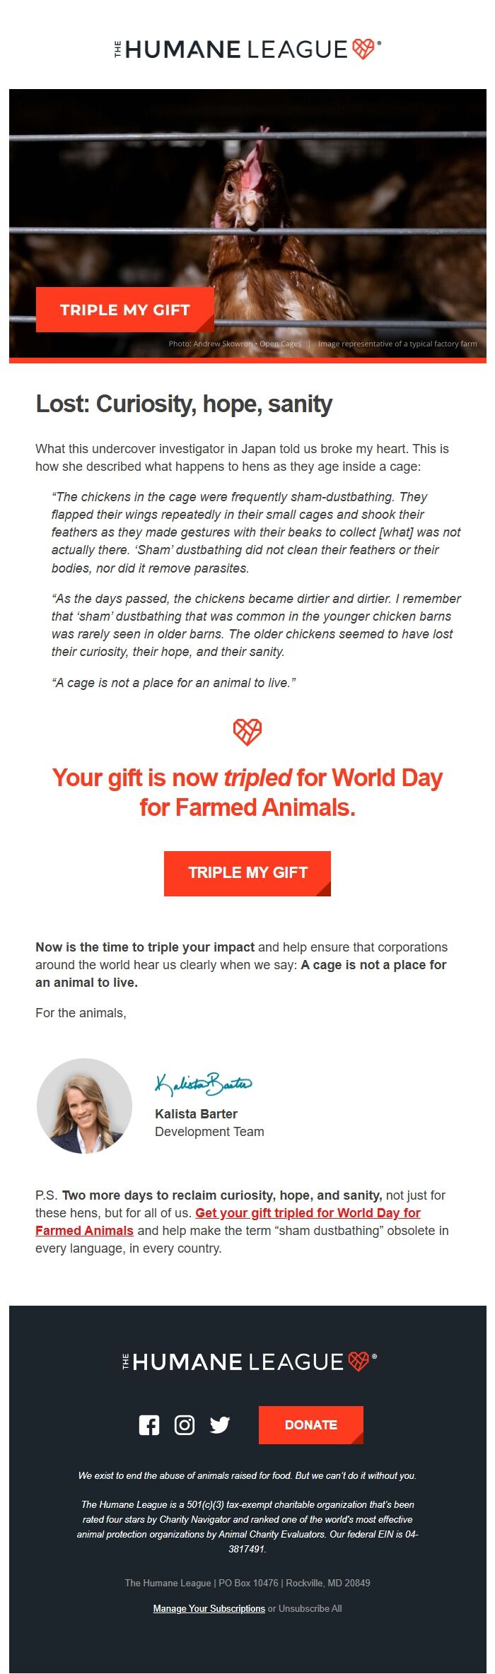Open the Twitter bird icon

pyautogui.click(x=220, y=1424)
